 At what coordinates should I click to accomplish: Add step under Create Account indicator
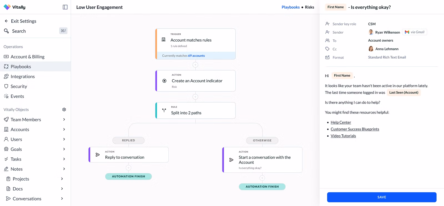pos(195,97)
